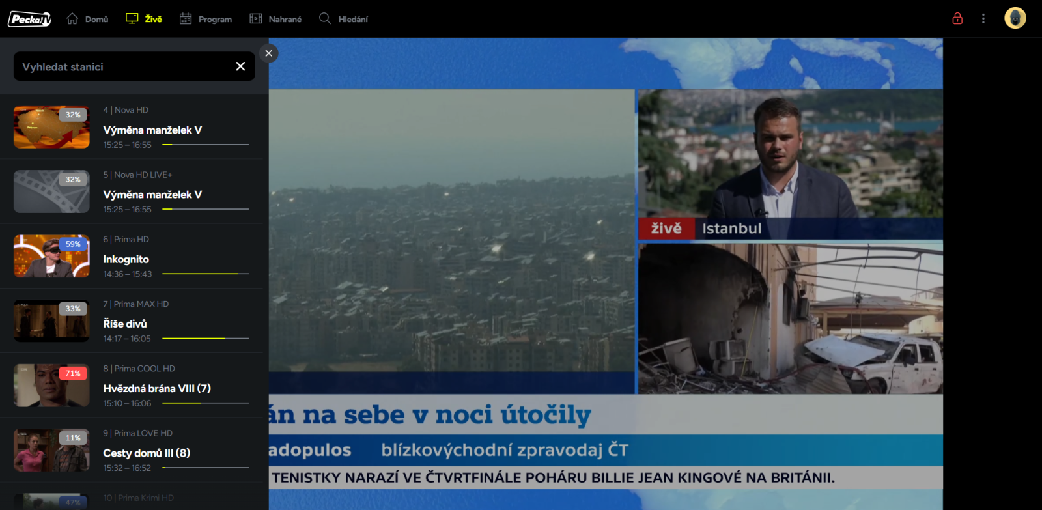
Task: Go to Domů tab
Action: pos(87,19)
